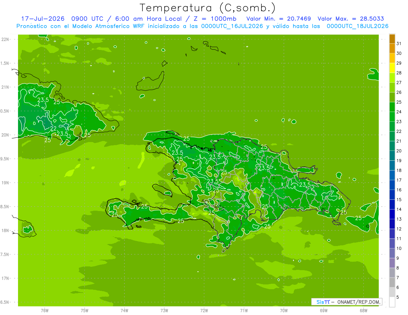408x315 pixels.
Task: Click blue legend band between 15 and 16
Action: tap(392, 195)
